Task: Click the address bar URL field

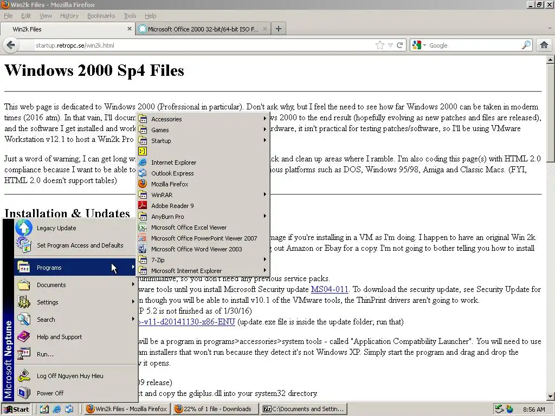Action: coord(204,45)
